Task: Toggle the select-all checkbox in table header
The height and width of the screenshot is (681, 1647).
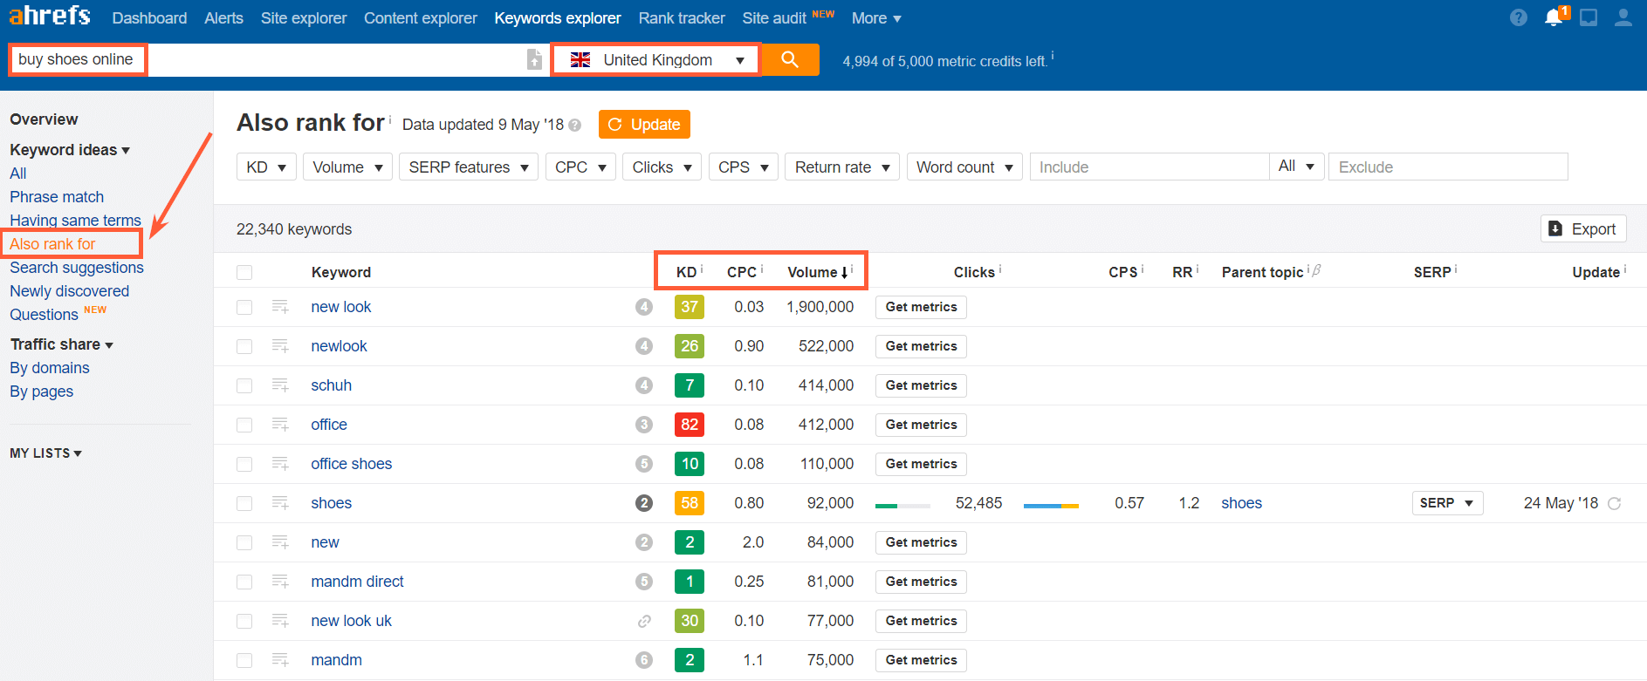Action: 244,273
